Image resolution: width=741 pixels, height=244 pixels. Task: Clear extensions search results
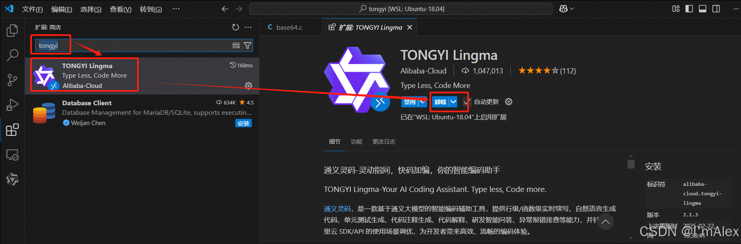point(236,45)
